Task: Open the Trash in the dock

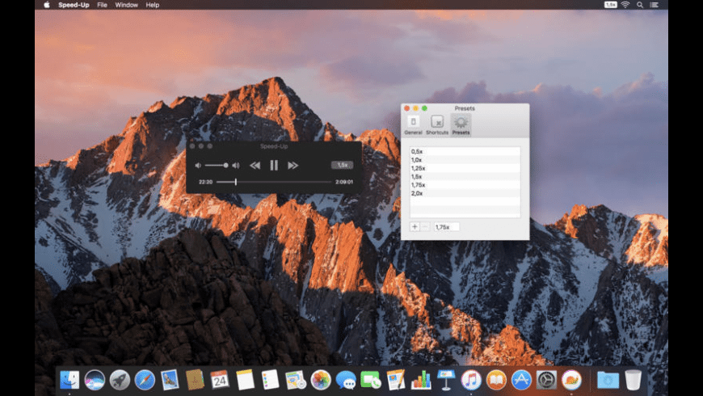Action: [633, 380]
